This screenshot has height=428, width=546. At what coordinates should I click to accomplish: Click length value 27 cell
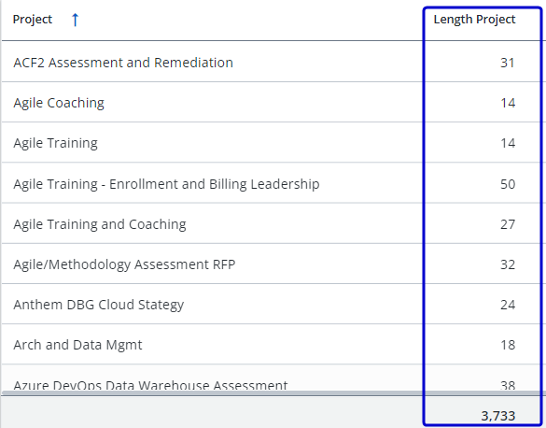click(x=508, y=224)
